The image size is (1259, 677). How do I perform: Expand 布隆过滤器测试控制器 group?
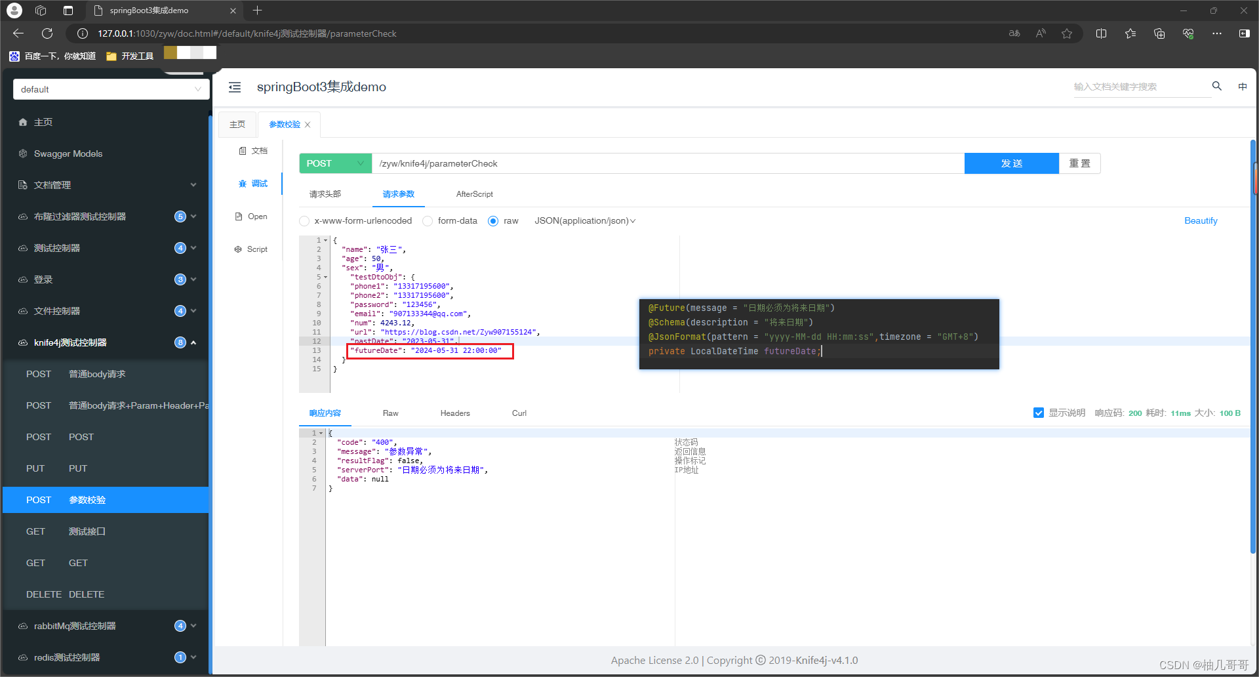pos(105,216)
